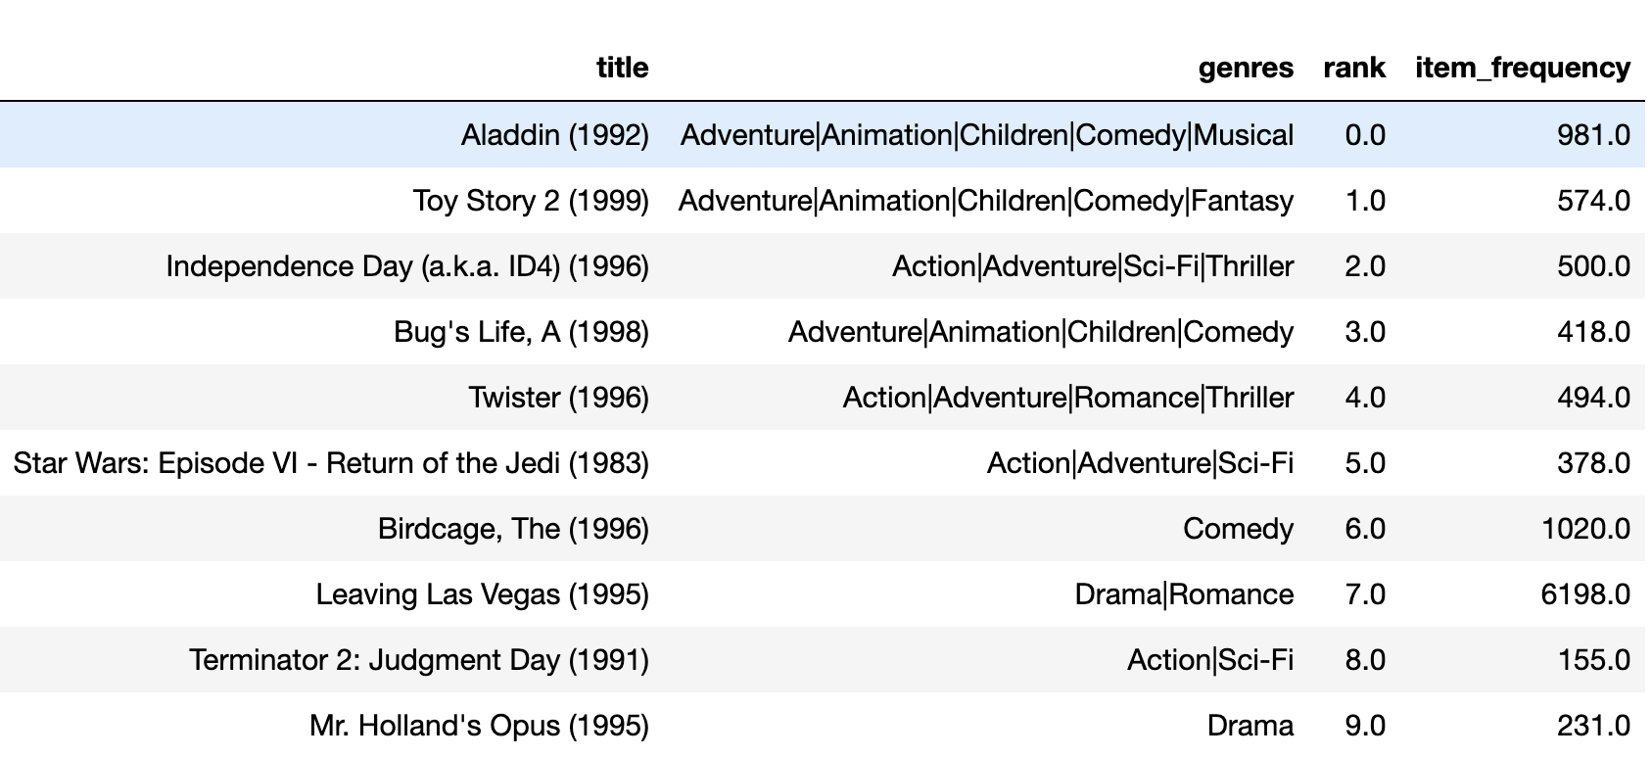1651x758 pixels.
Task: Click the 6198.0 item frequency value
Action: pyautogui.click(x=1585, y=594)
